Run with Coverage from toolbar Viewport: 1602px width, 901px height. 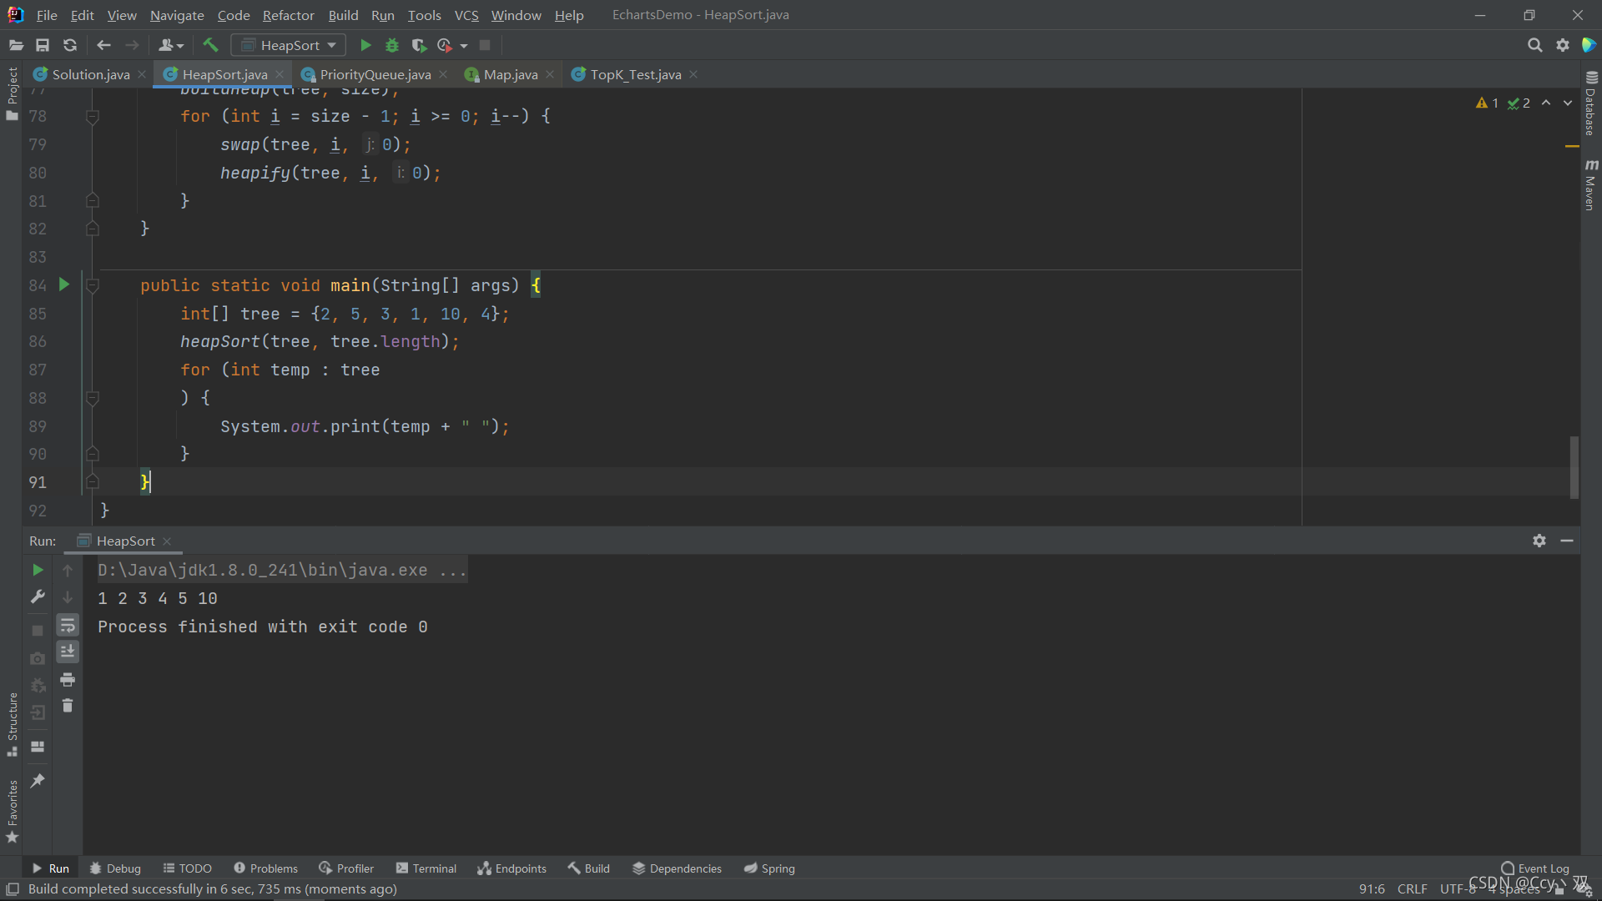[x=419, y=45]
